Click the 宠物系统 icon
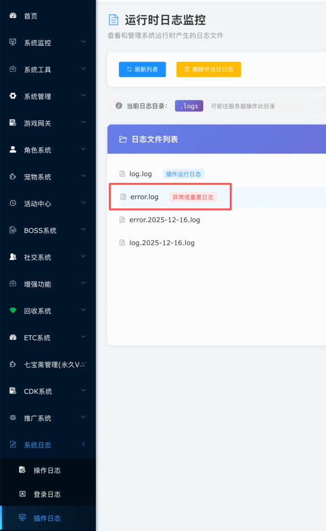 coord(13,176)
